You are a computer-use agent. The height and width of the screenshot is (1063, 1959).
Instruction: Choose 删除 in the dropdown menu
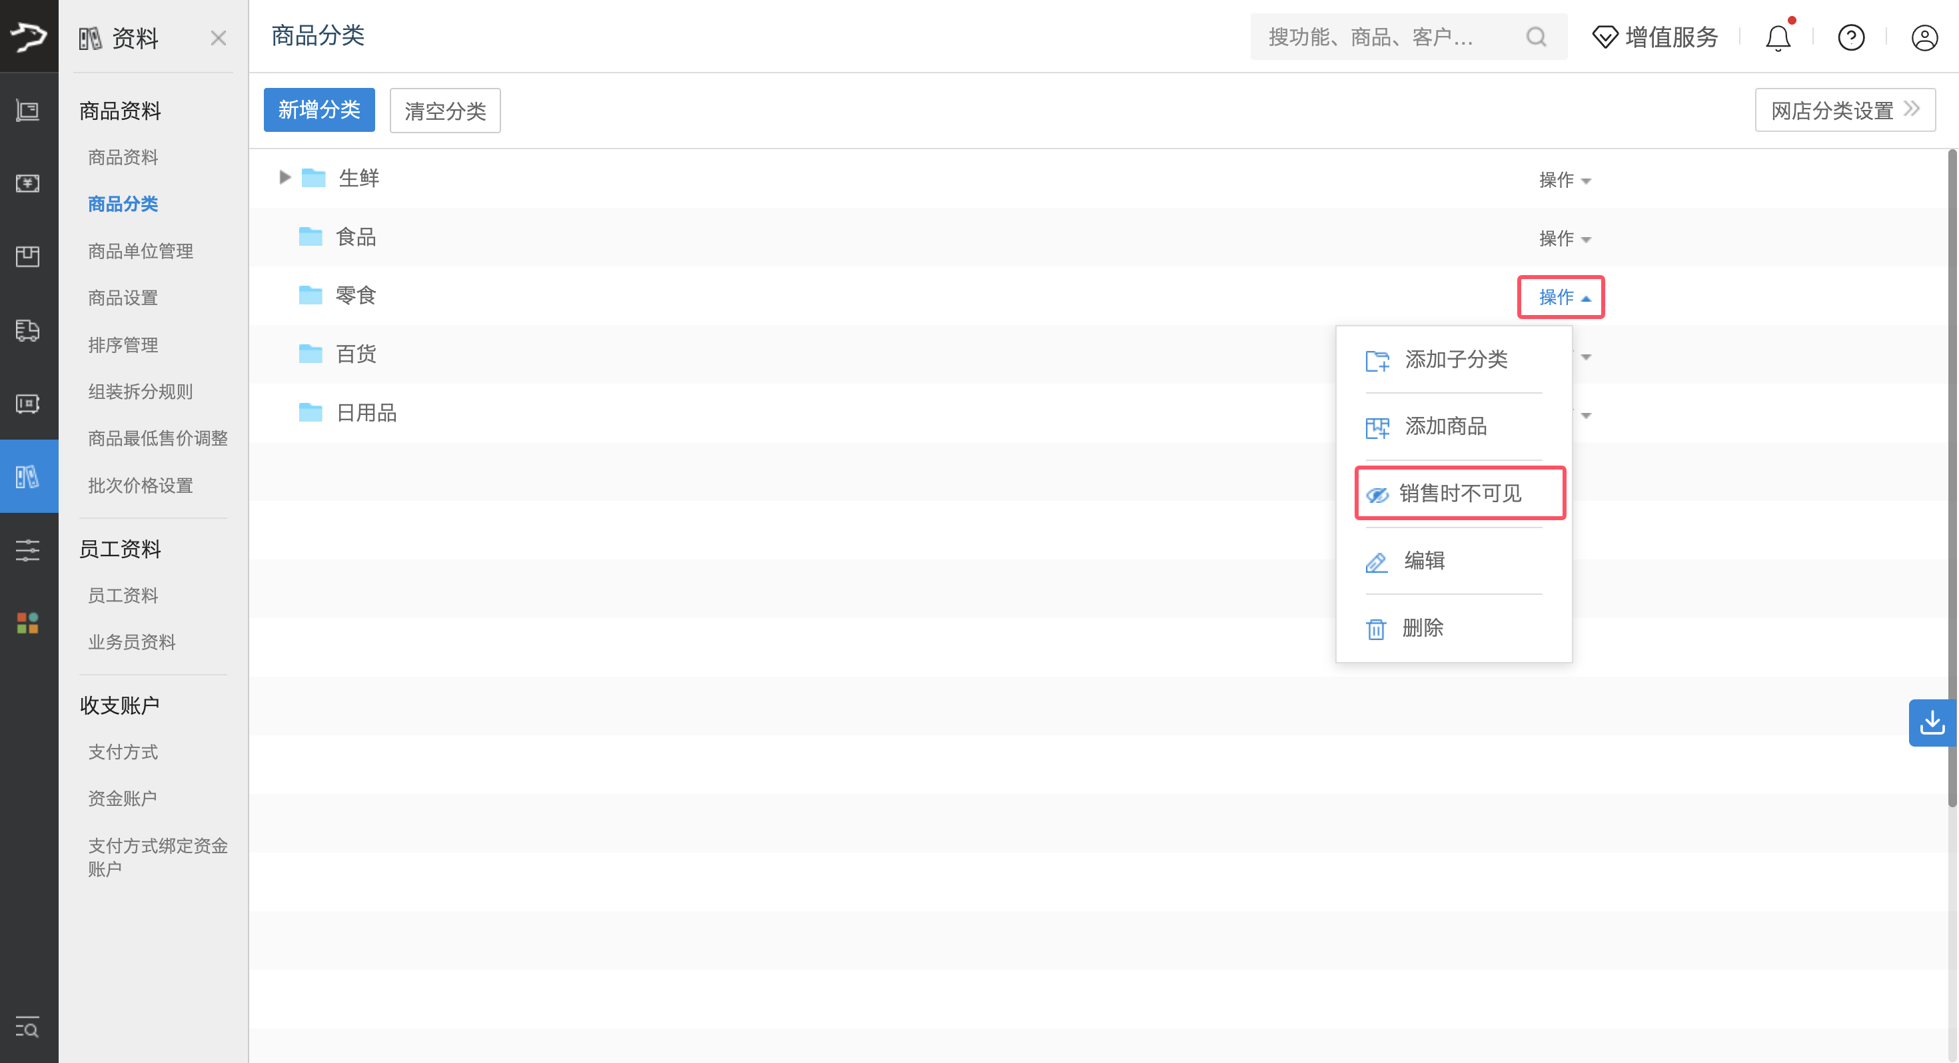(x=1421, y=628)
